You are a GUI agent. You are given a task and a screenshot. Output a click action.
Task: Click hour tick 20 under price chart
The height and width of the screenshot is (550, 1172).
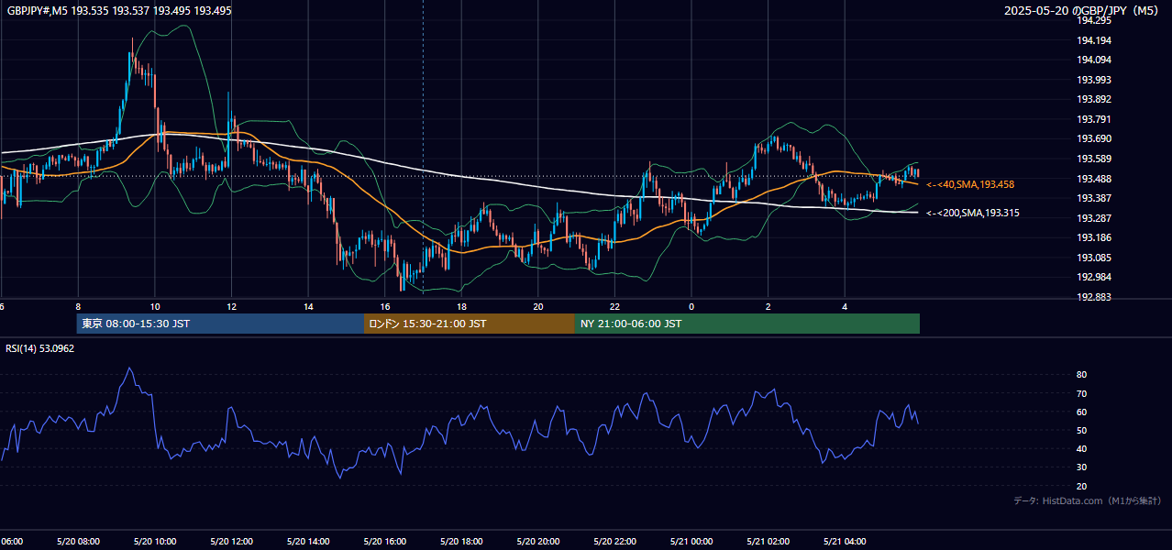click(538, 307)
